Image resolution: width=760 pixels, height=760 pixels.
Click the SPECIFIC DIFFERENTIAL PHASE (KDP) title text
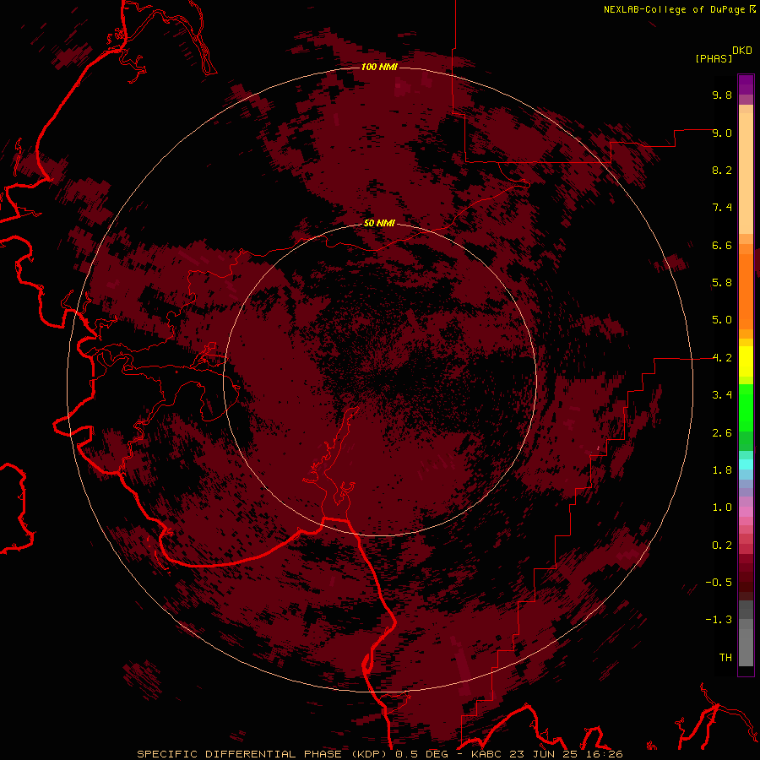coord(263,754)
